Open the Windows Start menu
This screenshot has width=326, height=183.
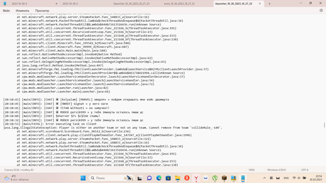pyautogui.click(x=83, y=178)
